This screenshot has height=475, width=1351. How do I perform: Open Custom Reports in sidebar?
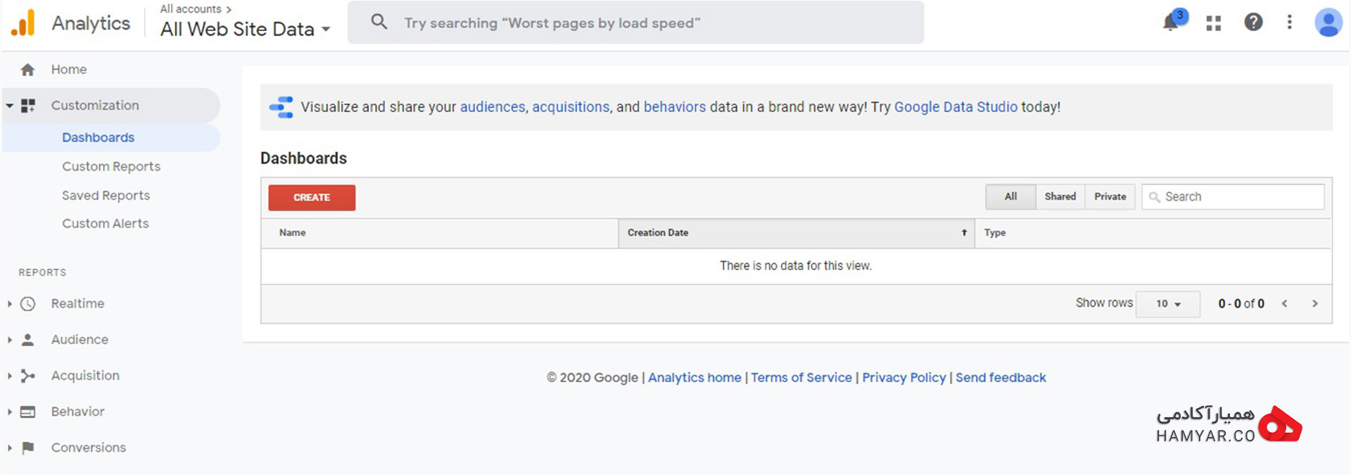tap(111, 167)
